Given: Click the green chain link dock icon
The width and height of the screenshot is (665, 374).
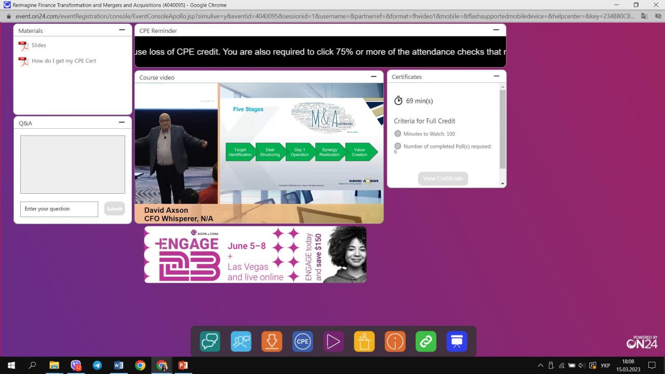Looking at the screenshot, I should [426, 341].
